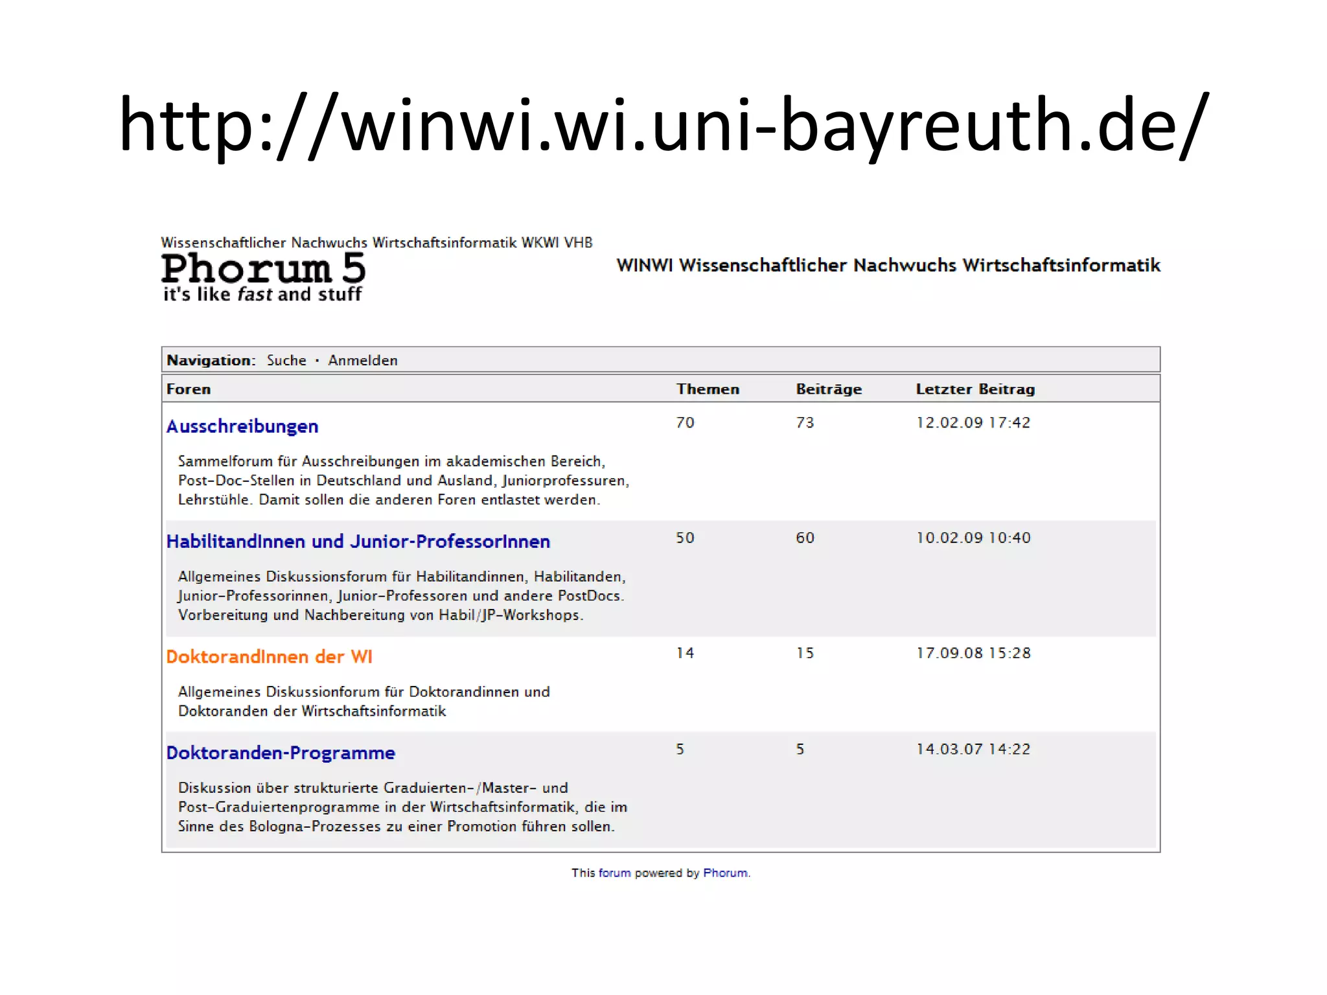Viewport: 1327px width, 995px height.
Task: Click last post date 17.09.08 15:28
Action: pos(973,653)
